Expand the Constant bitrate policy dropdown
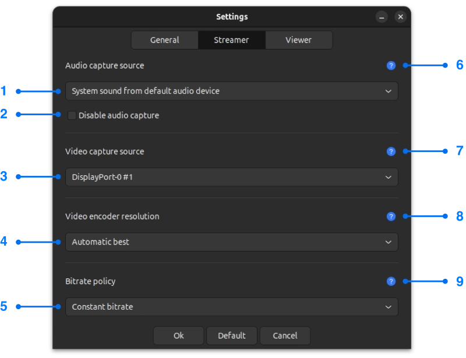The image size is (466, 358). tap(232, 307)
